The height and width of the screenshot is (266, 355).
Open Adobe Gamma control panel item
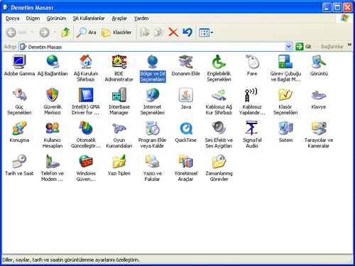19,65
